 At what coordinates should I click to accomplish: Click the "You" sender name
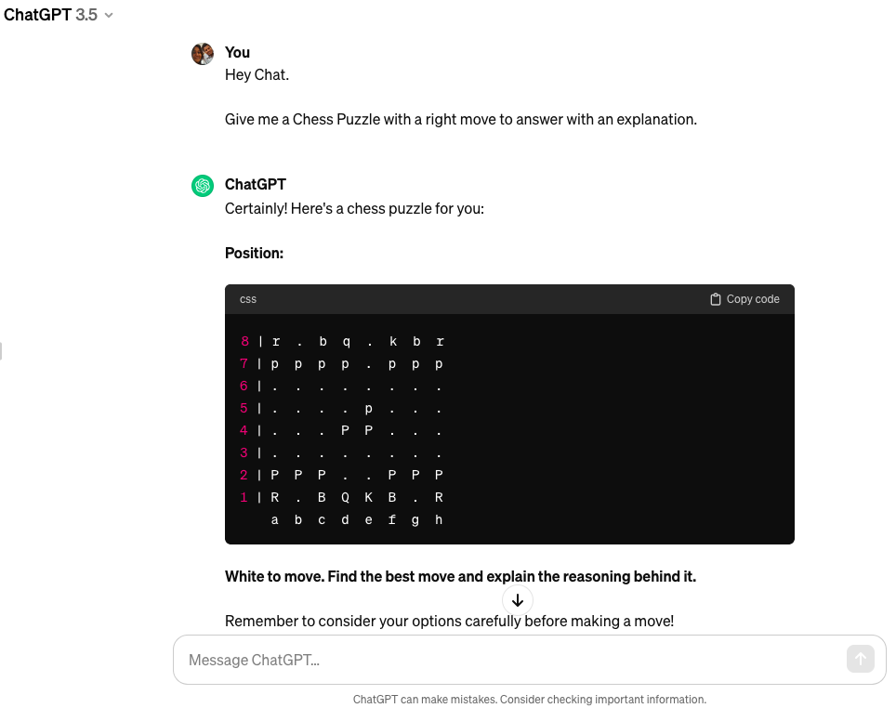click(237, 52)
